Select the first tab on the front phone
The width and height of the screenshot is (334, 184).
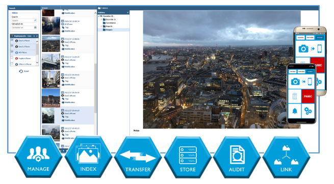[293, 71]
